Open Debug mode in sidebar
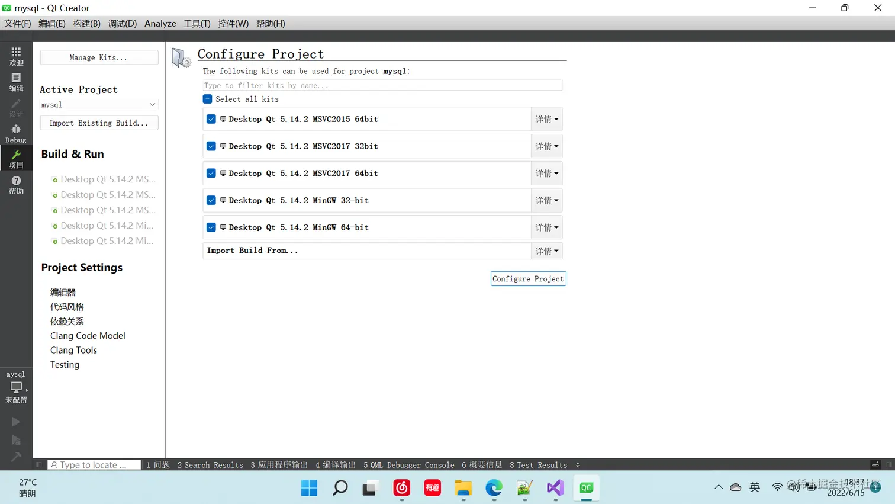 coord(16,134)
